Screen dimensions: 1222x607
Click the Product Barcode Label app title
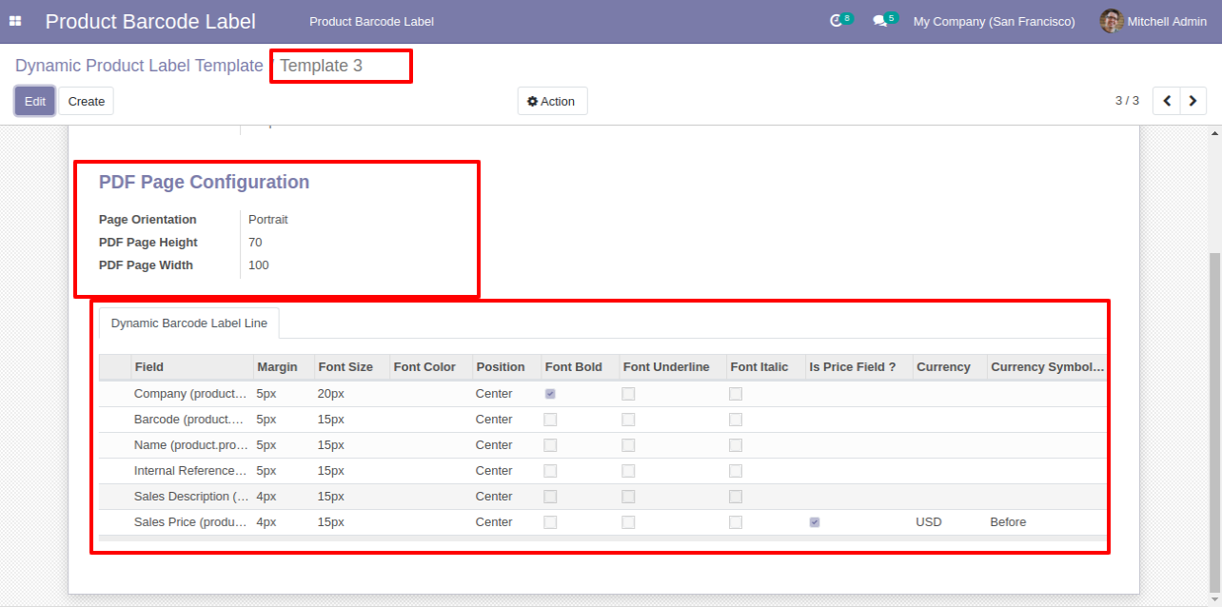click(150, 21)
